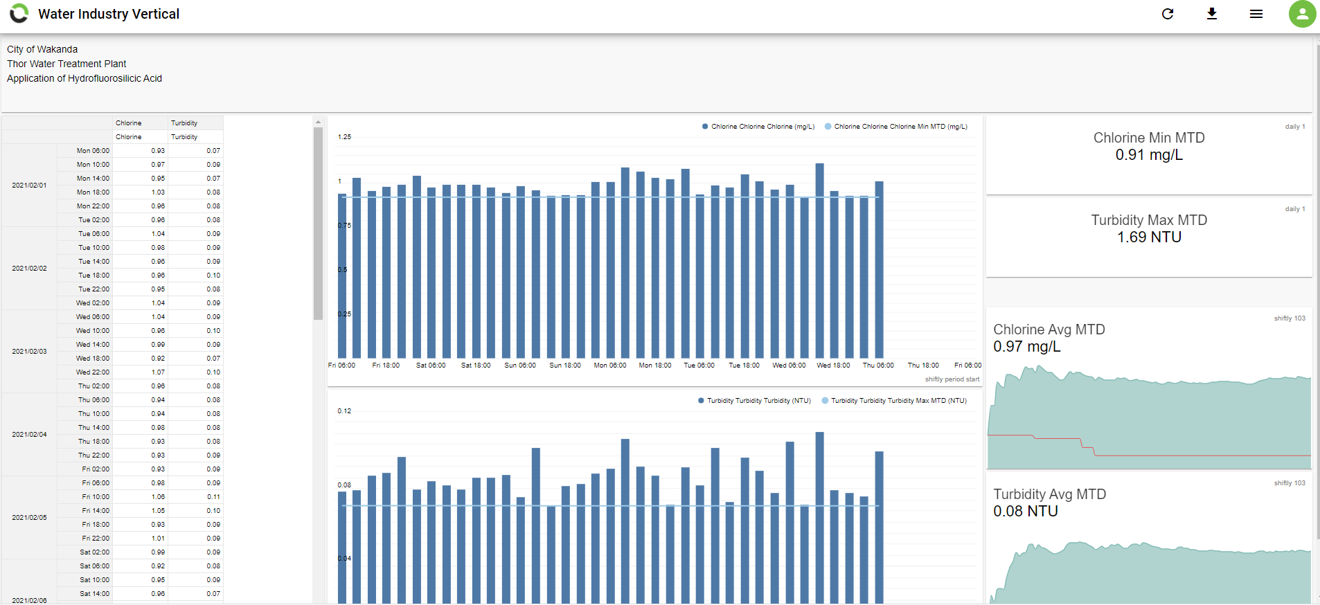
Task: Click 'shiftly 103' label on Turbidity Avg card
Action: pos(1290,483)
